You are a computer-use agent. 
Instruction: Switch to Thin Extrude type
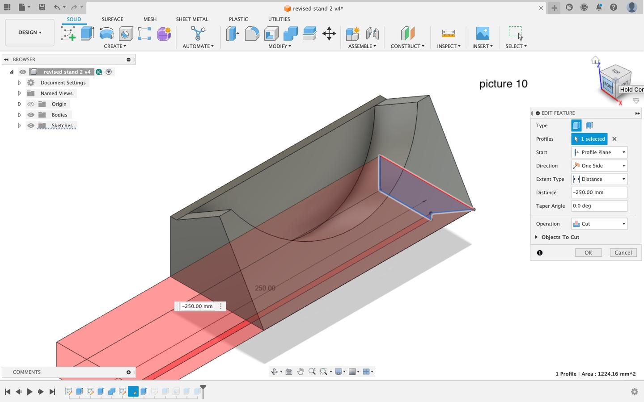589,126
